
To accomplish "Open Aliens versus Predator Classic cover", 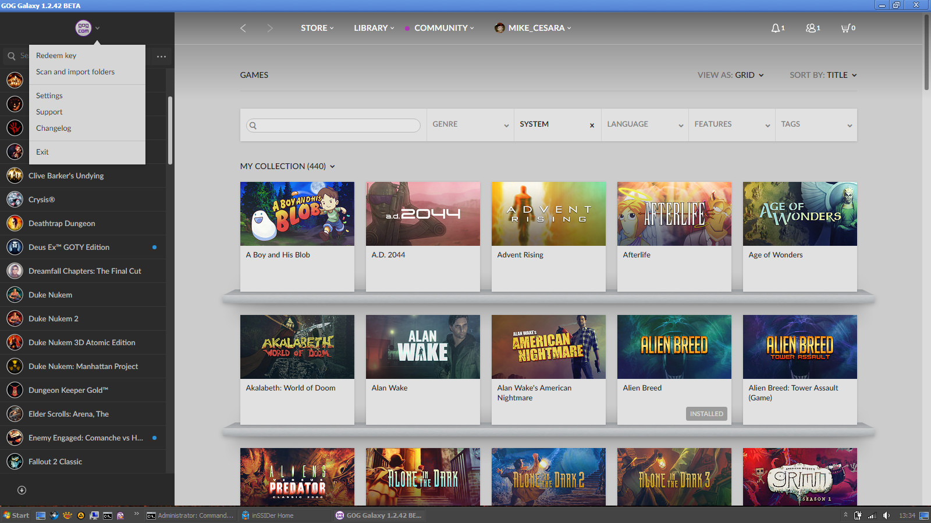I will 297,477.
